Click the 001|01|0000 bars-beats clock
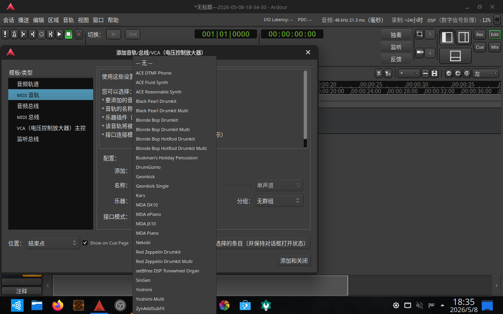 [x=225, y=34]
